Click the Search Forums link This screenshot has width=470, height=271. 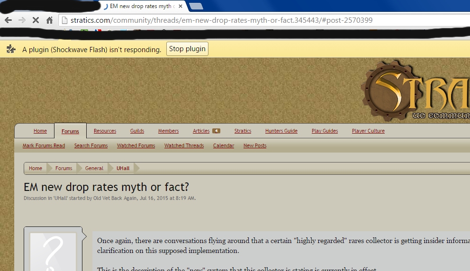[x=91, y=146]
